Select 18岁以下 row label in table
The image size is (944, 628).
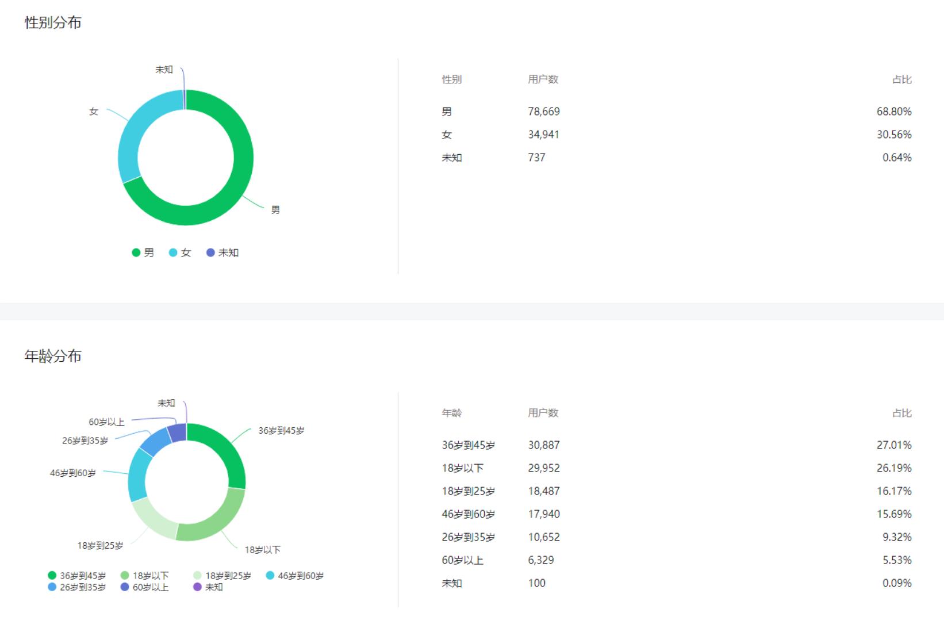pyautogui.click(x=462, y=468)
